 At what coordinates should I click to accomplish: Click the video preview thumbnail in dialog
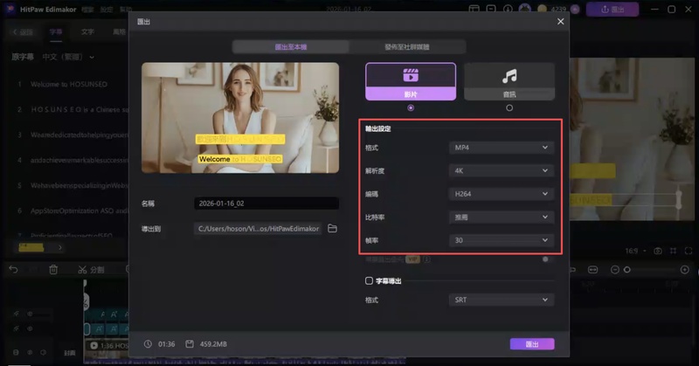[x=240, y=118]
